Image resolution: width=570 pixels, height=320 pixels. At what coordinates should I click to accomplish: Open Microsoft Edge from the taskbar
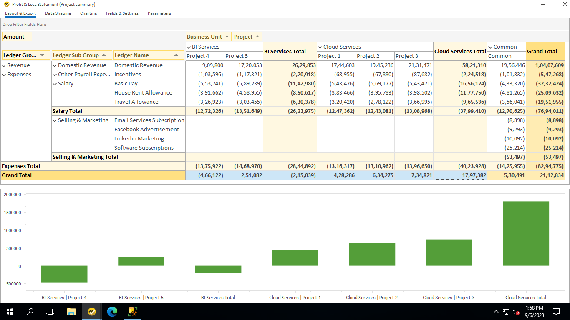[x=112, y=311]
